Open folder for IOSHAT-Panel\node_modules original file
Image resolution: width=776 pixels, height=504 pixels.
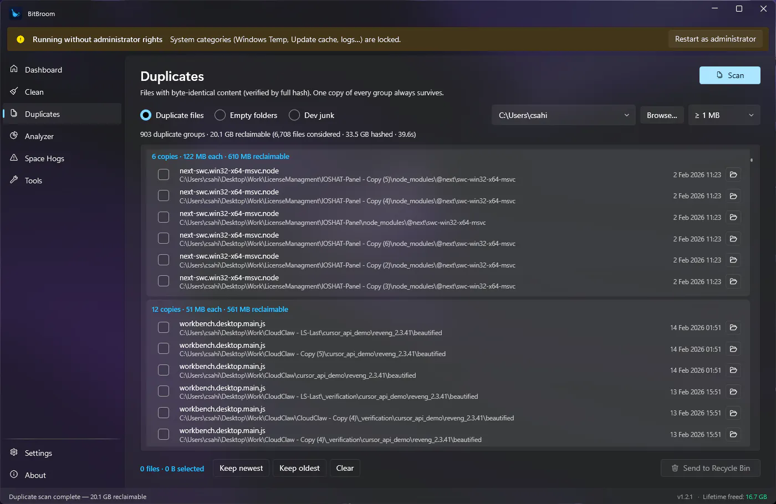[x=733, y=217]
